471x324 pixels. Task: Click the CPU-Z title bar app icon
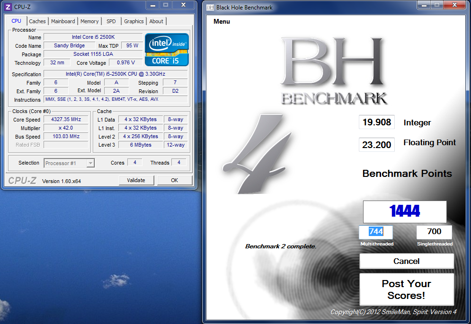point(8,7)
